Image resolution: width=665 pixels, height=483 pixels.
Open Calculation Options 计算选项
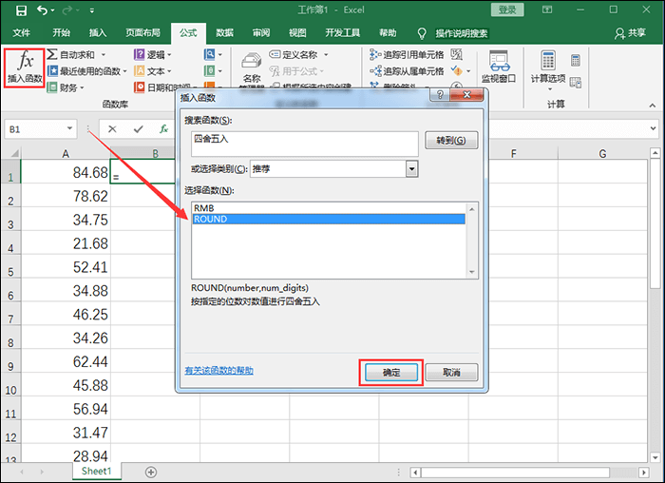548,70
